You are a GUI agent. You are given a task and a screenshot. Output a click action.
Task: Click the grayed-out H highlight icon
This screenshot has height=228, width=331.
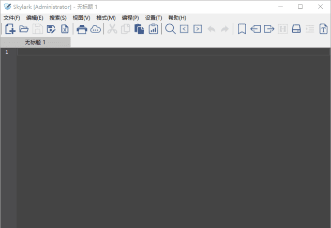point(283,29)
